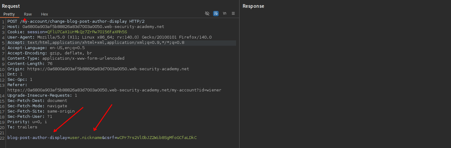The image size is (451, 148).
Task: Click the Response panel title
Action: click(x=253, y=6)
